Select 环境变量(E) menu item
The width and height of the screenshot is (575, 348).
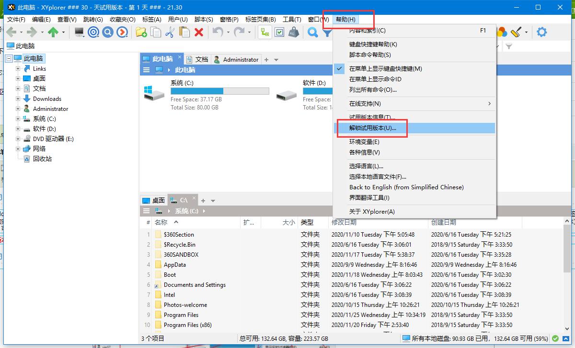tap(415, 141)
